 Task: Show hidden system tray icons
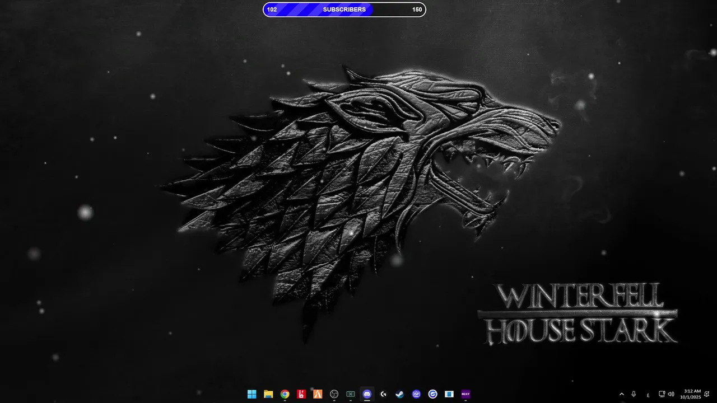pos(621,394)
